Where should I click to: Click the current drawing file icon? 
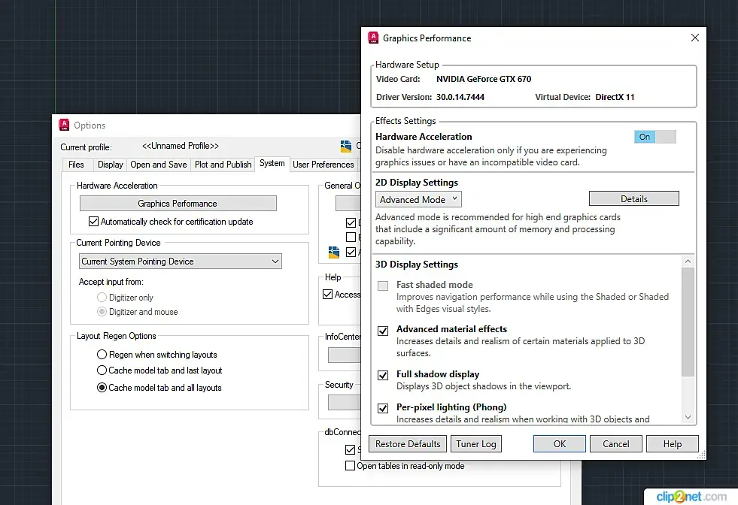pos(346,146)
